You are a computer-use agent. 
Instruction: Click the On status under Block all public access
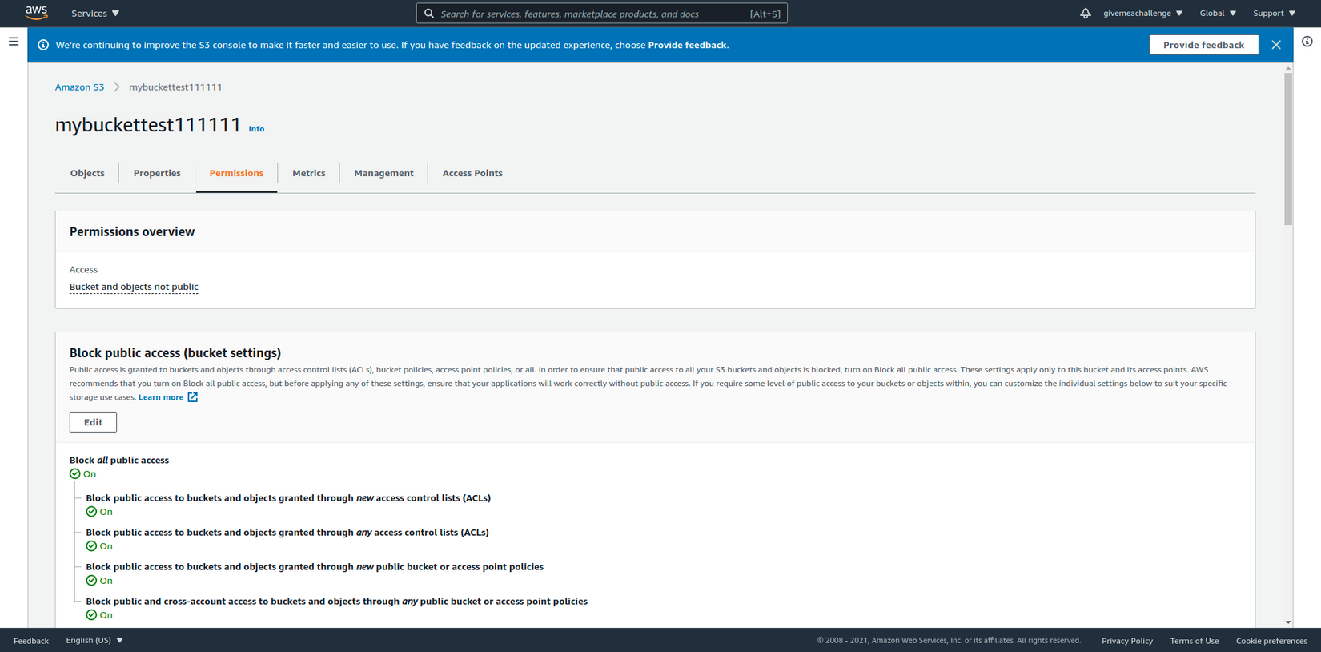(x=82, y=474)
